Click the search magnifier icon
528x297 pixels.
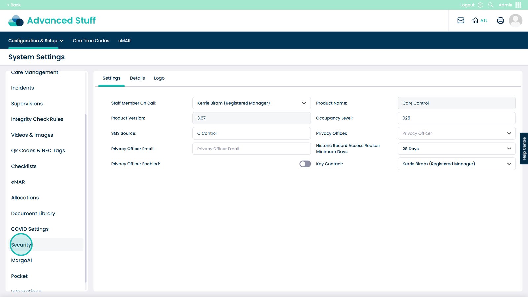point(491,5)
